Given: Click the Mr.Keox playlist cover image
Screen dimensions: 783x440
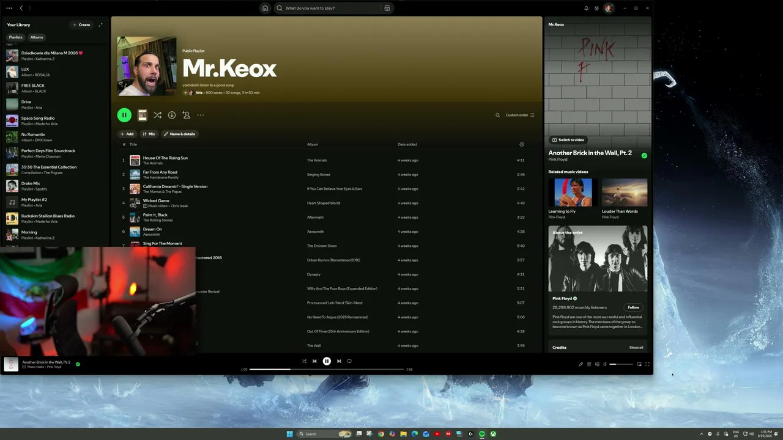Looking at the screenshot, I should click(x=147, y=67).
